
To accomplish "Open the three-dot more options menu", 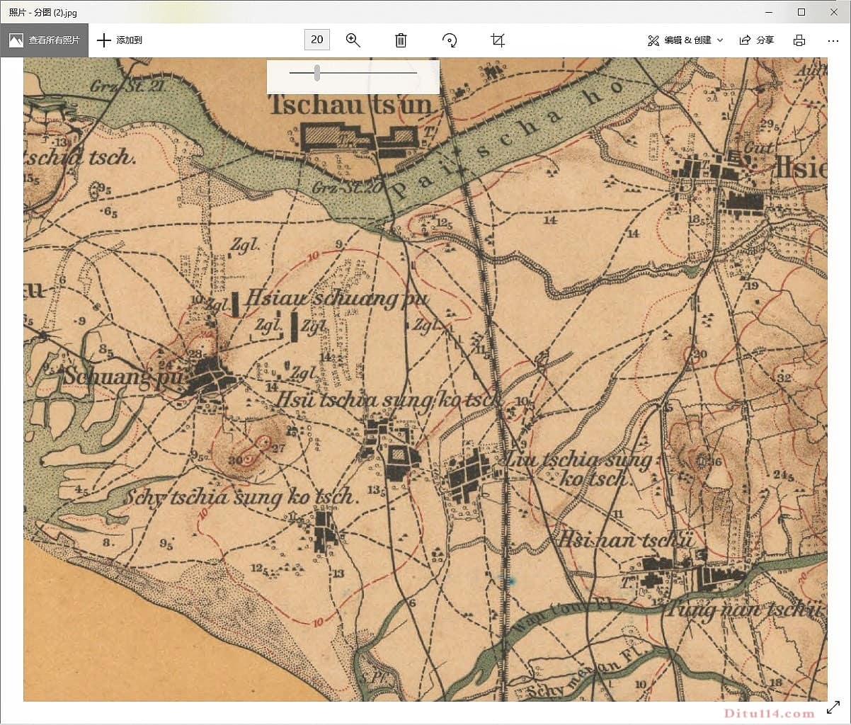I will pyautogui.click(x=833, y=40).
